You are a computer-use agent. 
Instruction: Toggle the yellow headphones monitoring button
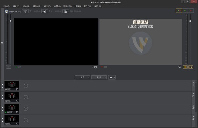[x=191, y=67]
